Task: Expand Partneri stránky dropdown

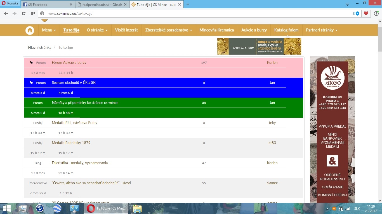Action: click(x=322, y=30)
